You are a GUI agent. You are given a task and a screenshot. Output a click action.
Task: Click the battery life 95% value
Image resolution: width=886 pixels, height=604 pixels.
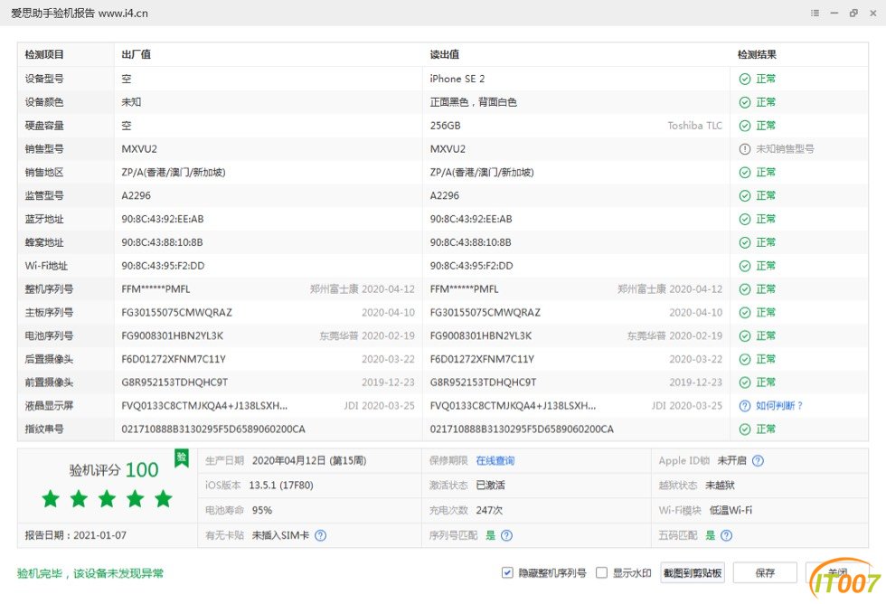click(261, 510)
